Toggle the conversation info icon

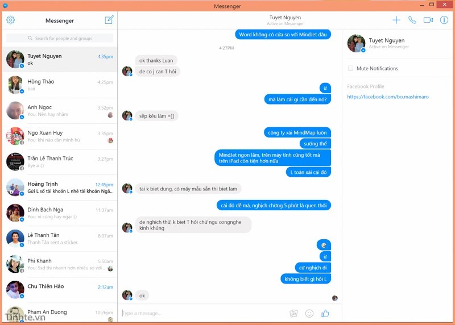[444, 20]
